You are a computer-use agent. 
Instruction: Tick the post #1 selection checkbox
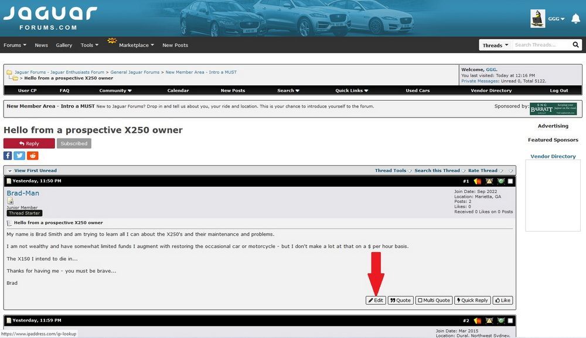(510, 181)
